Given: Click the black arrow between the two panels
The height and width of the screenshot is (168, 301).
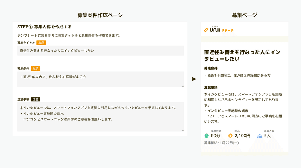Looking at the screenshot, I should point(194,79).
